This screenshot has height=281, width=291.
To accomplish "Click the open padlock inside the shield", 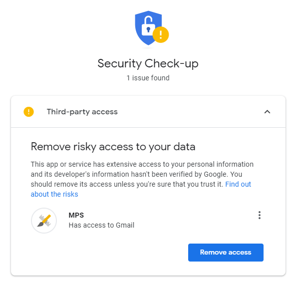I will 148,25.
